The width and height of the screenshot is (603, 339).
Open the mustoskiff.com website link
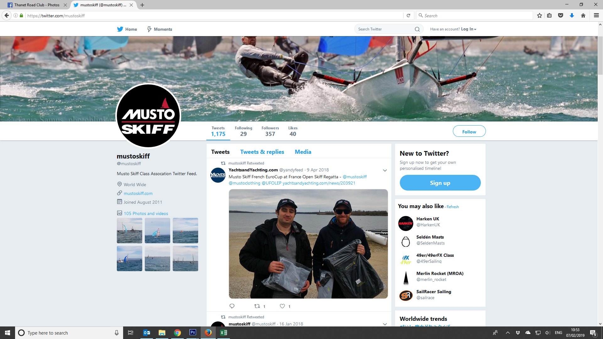coord(138,193)
